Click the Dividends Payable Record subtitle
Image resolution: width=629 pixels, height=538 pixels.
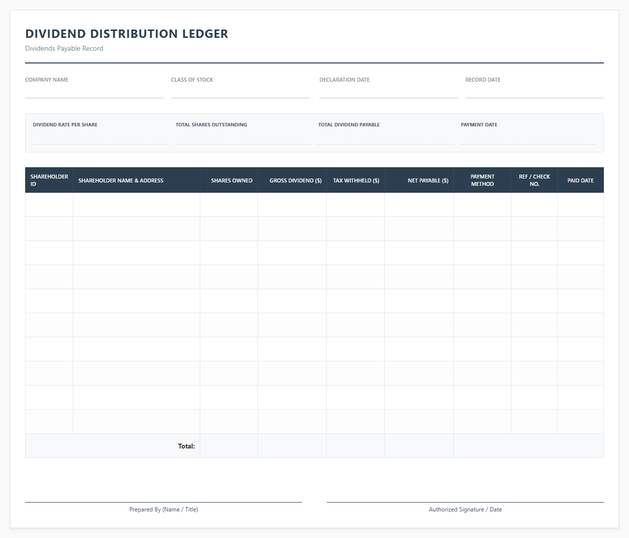[64, 48]
